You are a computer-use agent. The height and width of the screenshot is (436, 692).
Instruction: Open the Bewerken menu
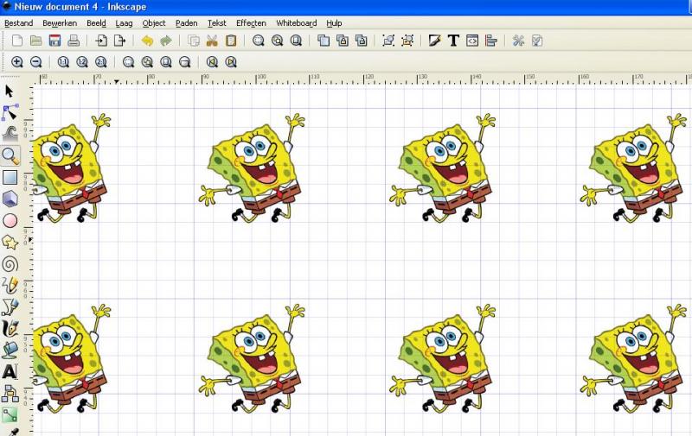click(60, 23)
